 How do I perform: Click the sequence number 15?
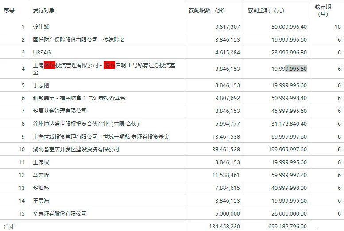[22, 214]
